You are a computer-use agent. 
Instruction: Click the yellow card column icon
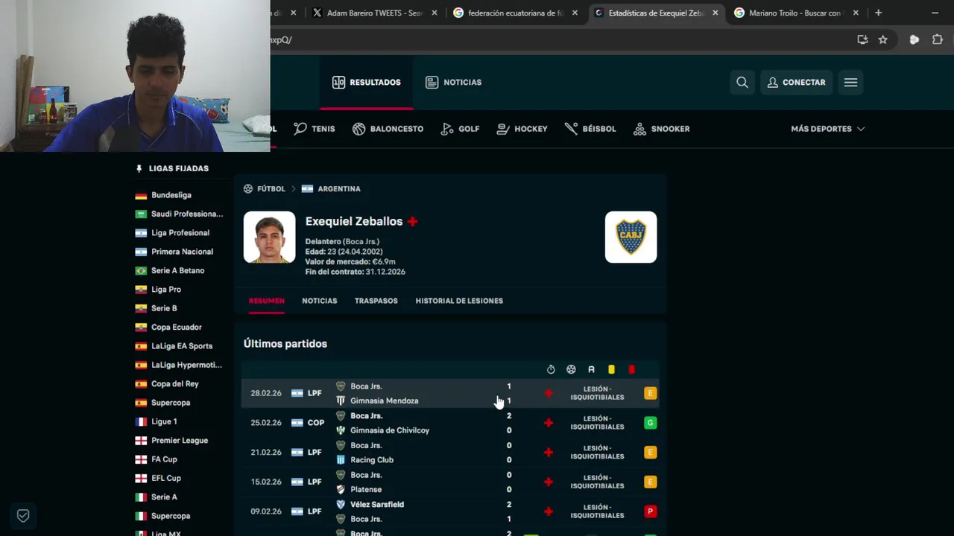(611, 369)
